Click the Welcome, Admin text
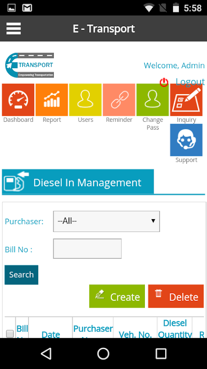Viewport: 207px width, 369px height. coord(174,65)
